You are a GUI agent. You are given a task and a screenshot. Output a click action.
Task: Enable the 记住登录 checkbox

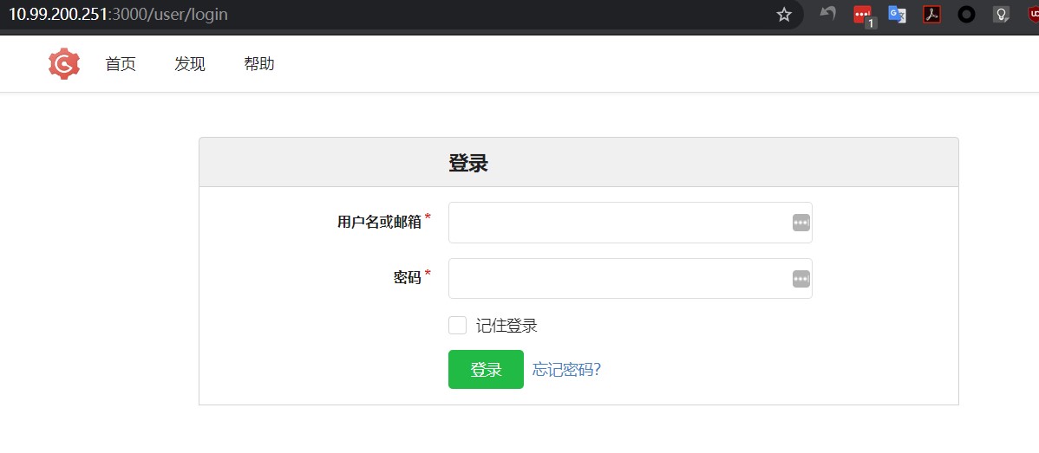pyautogui.click(x=457, y=326)
